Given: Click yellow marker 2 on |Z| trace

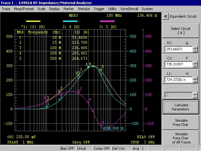Looking at the screenshot, I should click(59, 92).
